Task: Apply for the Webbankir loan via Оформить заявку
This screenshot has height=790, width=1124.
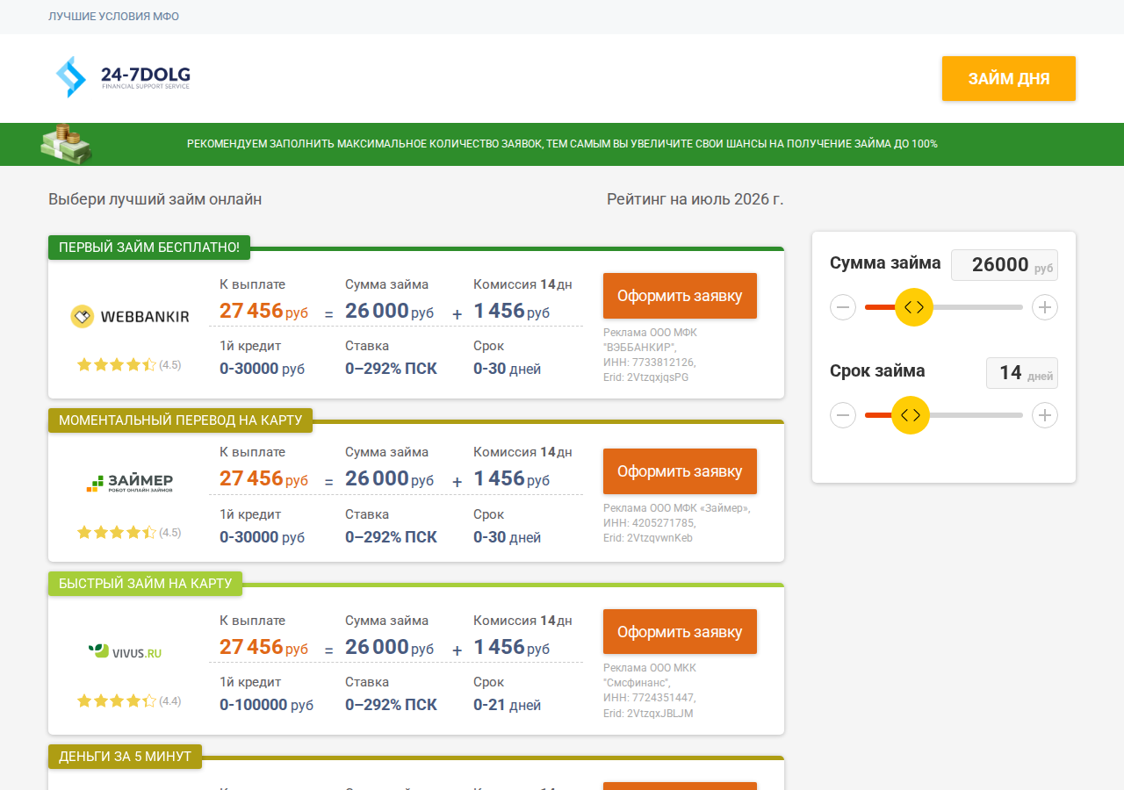Action: (680, 296)
